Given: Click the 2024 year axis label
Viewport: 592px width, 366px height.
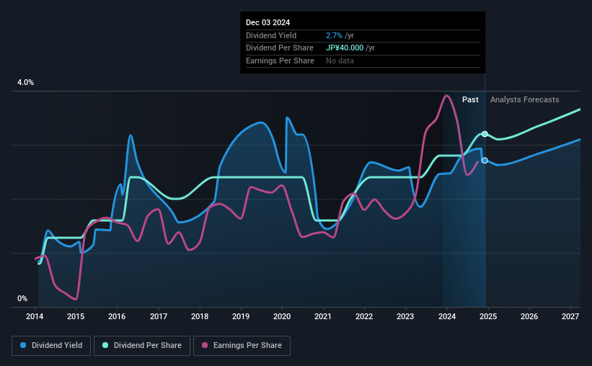Looking at the screenshot, I should tap(446, 316).
